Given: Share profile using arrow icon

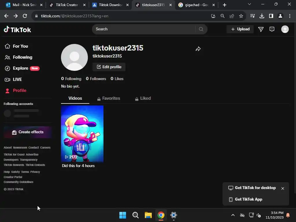Looking at the screenshot, I should pyautogui.click(x=198, y=49).
